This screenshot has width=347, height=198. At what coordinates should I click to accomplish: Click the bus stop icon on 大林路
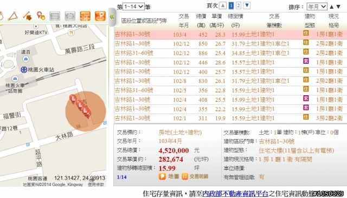28,144
